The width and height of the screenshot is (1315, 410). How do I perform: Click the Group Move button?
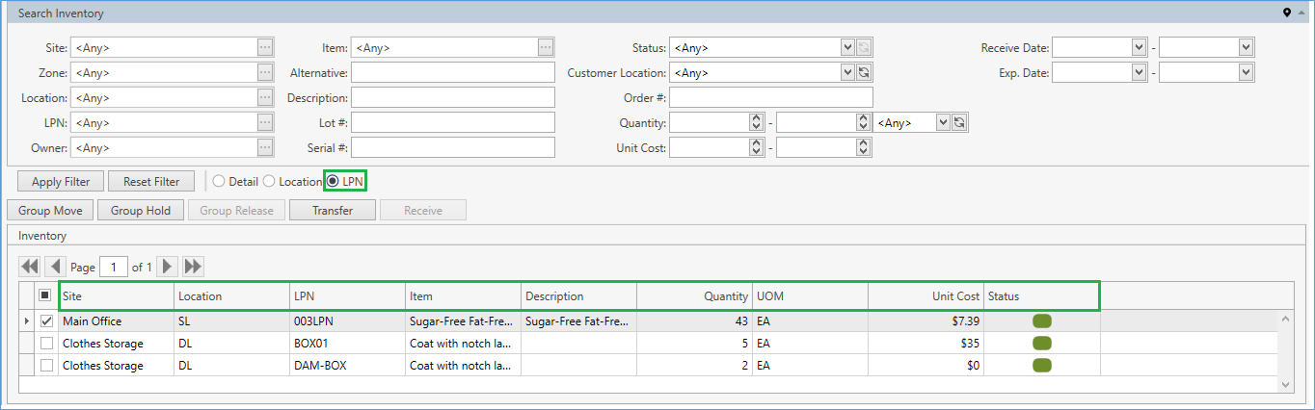50,211
